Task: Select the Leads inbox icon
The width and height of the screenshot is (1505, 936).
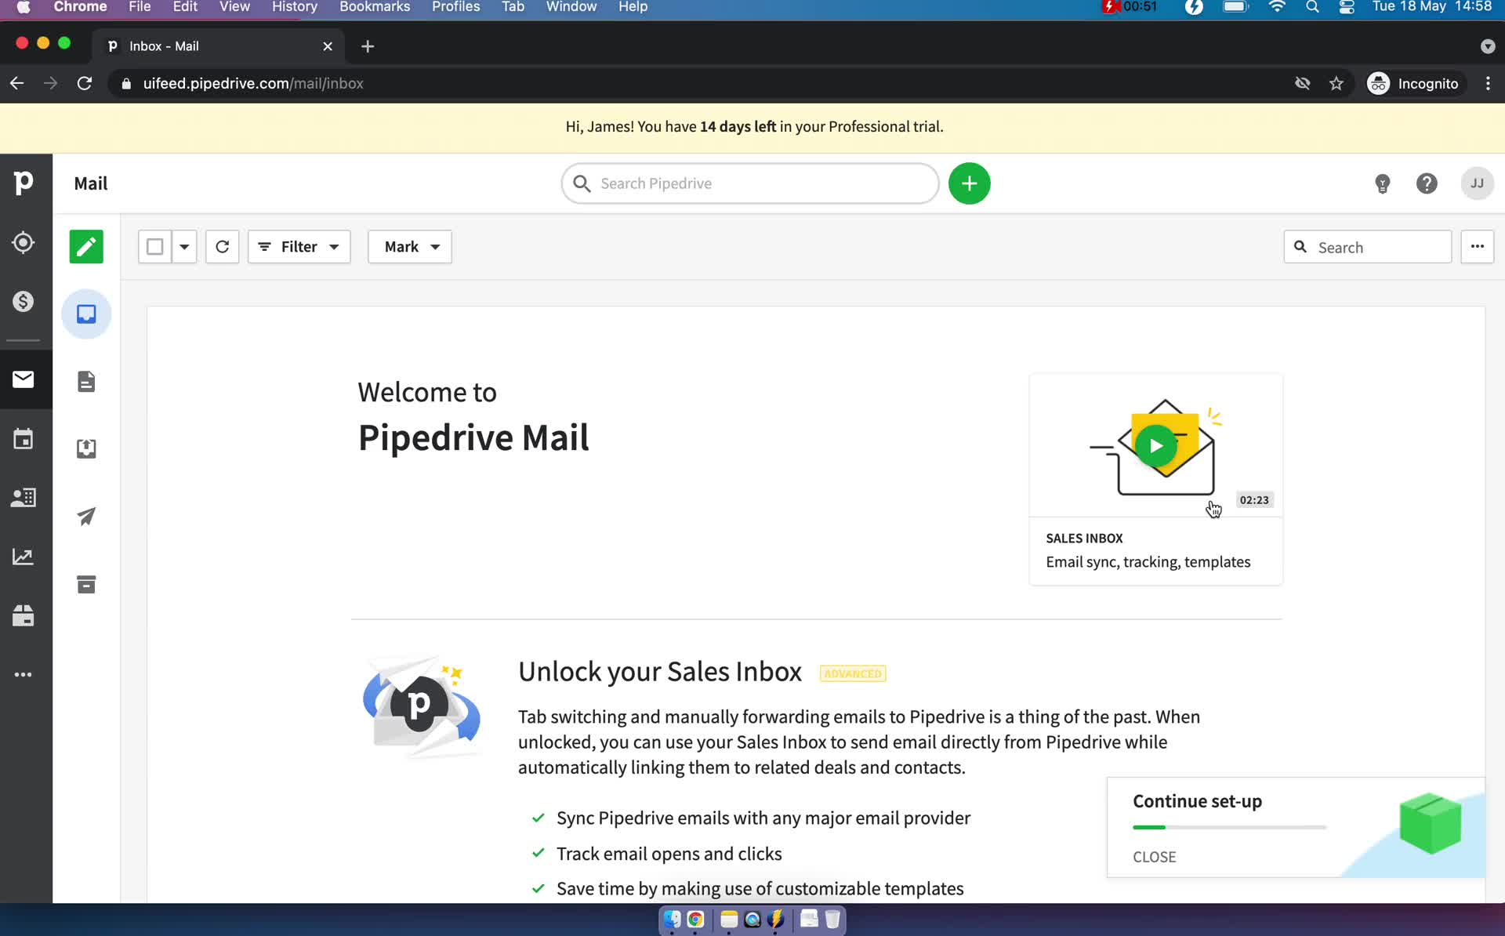Action: (x=24, y=243)
